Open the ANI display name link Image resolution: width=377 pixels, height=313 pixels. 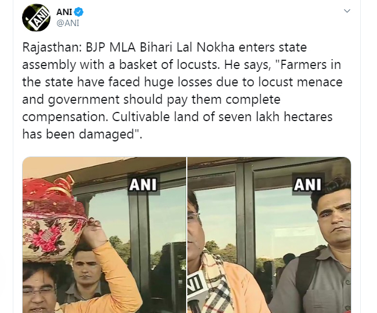pyautogui.click(x=64, y=12)
